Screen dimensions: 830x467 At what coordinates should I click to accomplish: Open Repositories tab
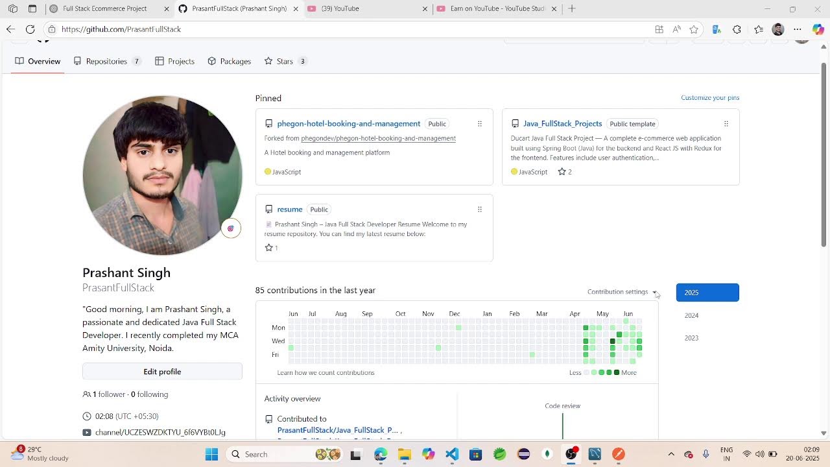(x=107, y=61)
